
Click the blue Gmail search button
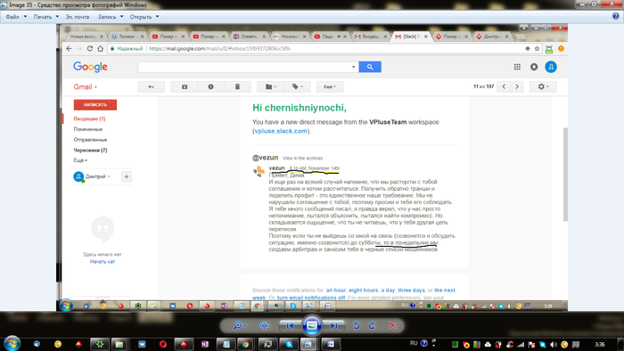click(370, 67)
